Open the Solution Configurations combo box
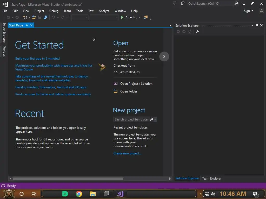266x199 pixels. pos(80,17)
